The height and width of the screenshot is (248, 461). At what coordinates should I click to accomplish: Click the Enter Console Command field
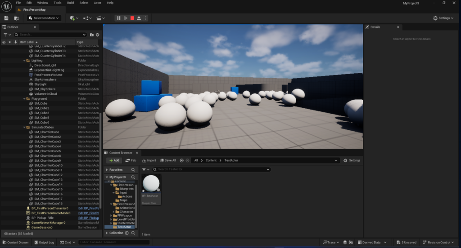[113, 242]
